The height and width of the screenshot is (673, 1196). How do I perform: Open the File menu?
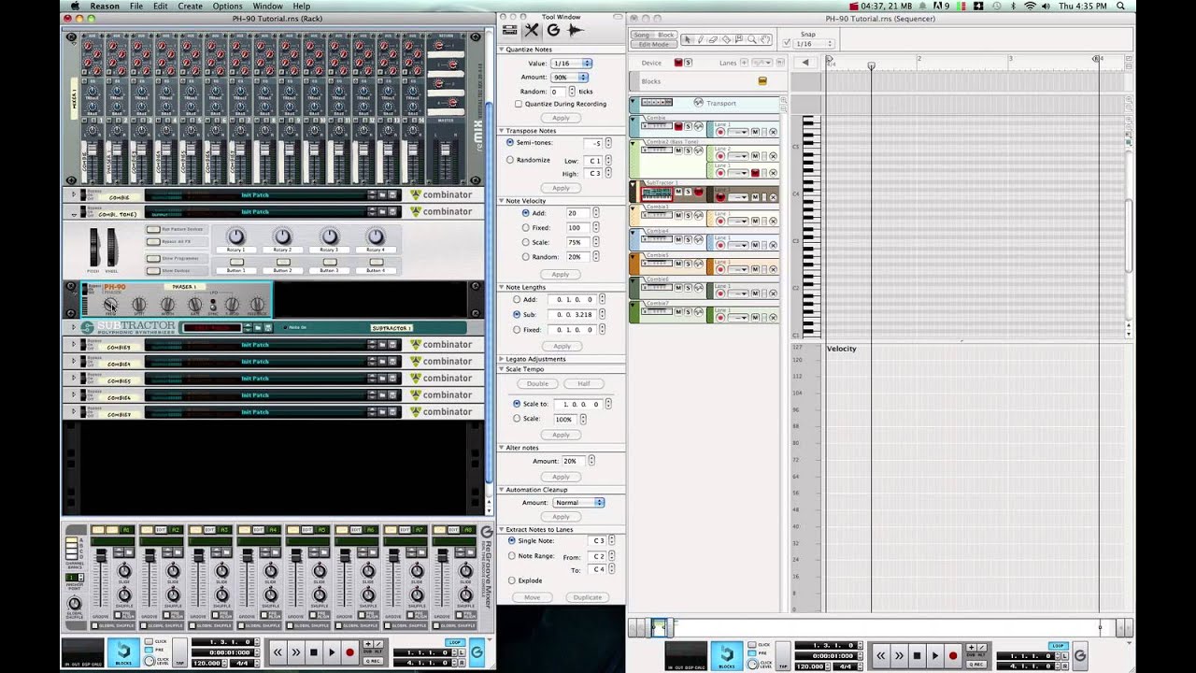(136, 6)
